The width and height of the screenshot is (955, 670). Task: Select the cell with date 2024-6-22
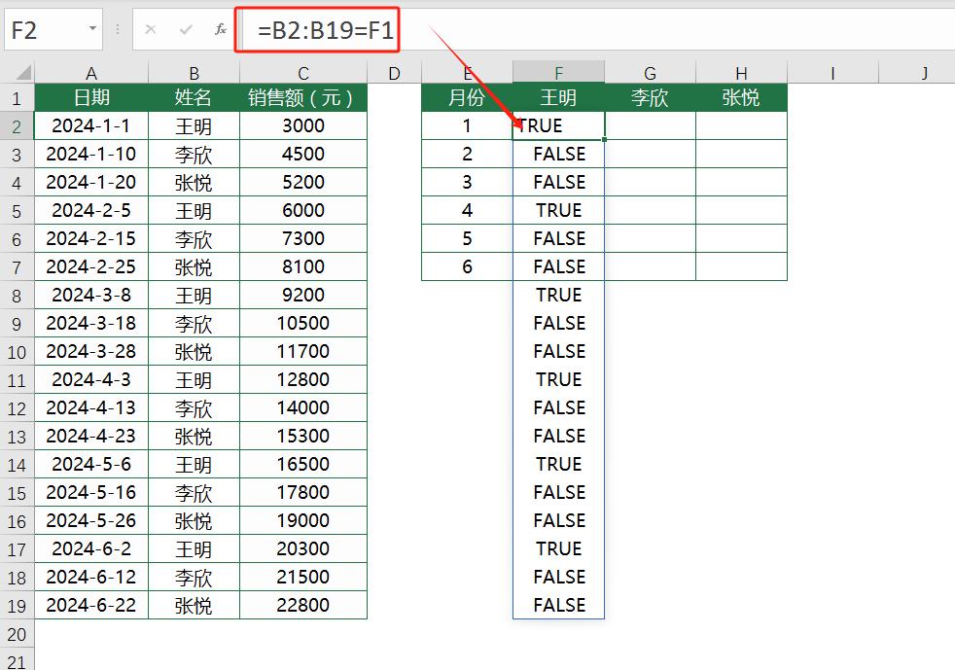91,606
